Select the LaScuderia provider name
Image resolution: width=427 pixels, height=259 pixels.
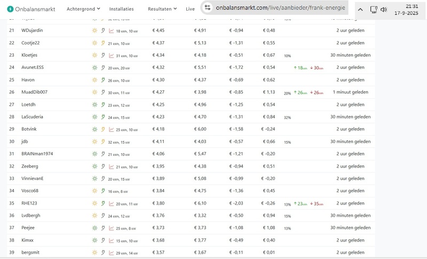tap(33, 117)
